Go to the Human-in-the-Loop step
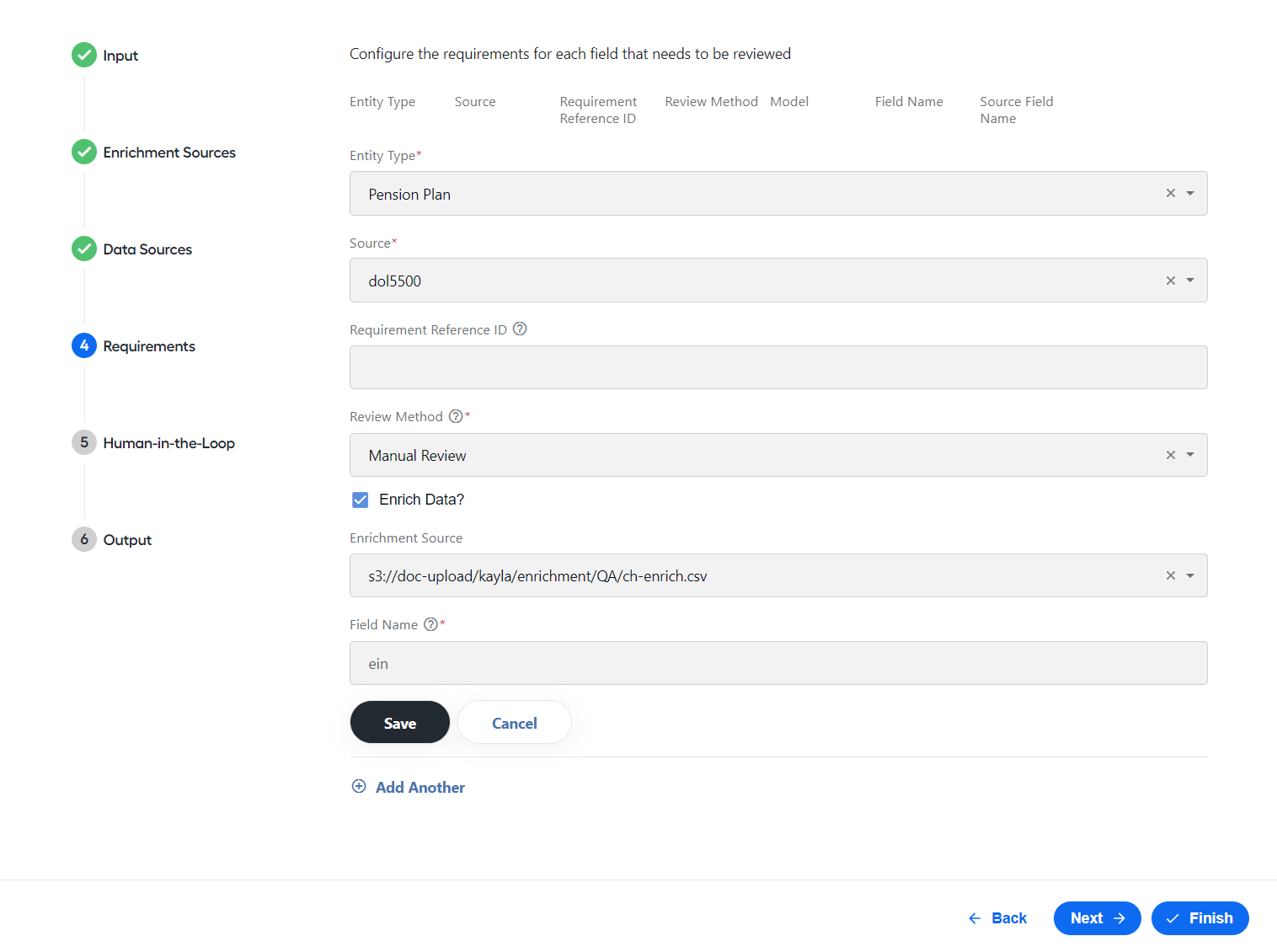 [168, 443]
